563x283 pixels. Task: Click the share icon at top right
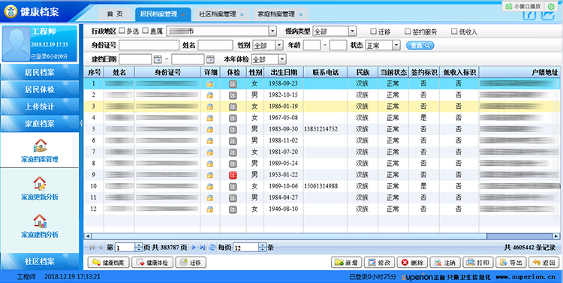tap(548, 15)
